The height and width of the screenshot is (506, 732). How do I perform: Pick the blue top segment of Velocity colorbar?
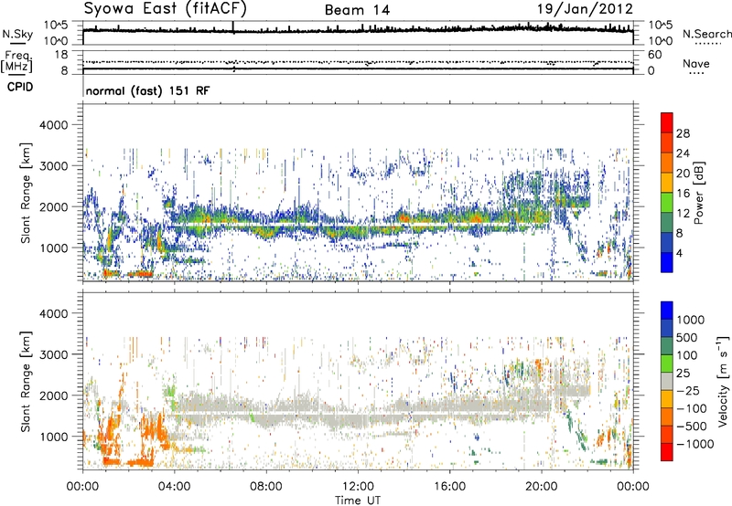(x=667, y=311)
